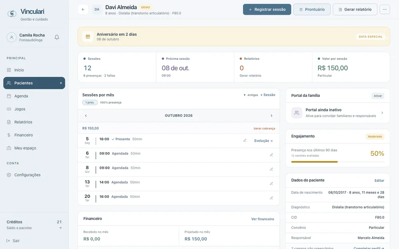Click Camila Rocha profile avatar
The width and height of the screenshot is (399, 249).
click(12, 37)
